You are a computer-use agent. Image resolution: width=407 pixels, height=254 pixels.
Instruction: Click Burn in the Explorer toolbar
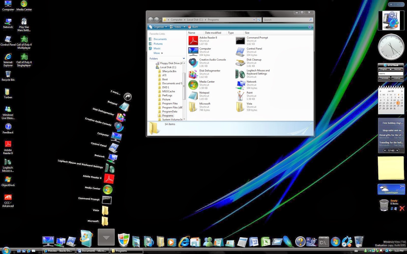(193, 27)
